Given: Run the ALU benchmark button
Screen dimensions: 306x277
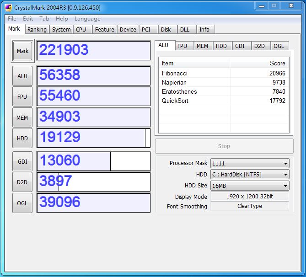Looking at the screenshot, I should pyautogui.click(x=22, y=76).
